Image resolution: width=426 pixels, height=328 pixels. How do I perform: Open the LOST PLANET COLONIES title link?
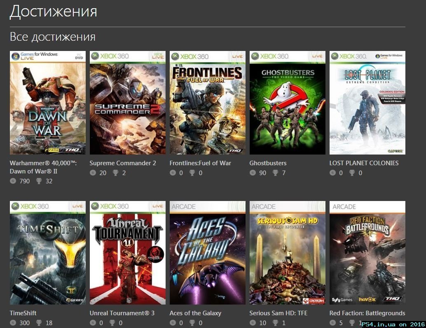tap(364, 163)
